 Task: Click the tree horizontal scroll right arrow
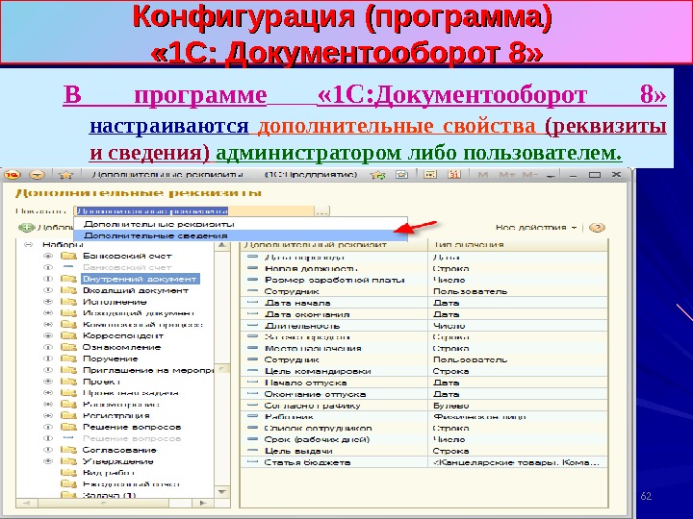(203, 503)
